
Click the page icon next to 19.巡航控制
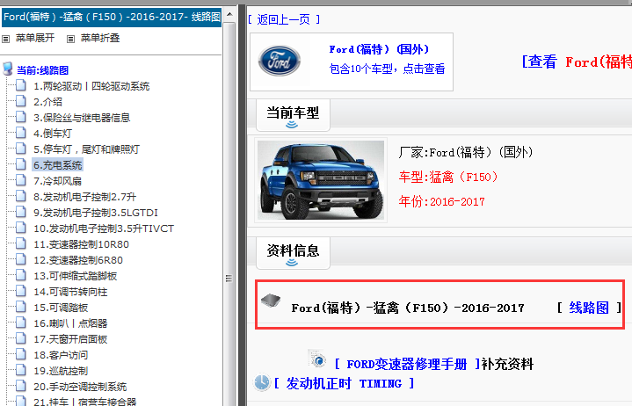(x=21, y=370)
